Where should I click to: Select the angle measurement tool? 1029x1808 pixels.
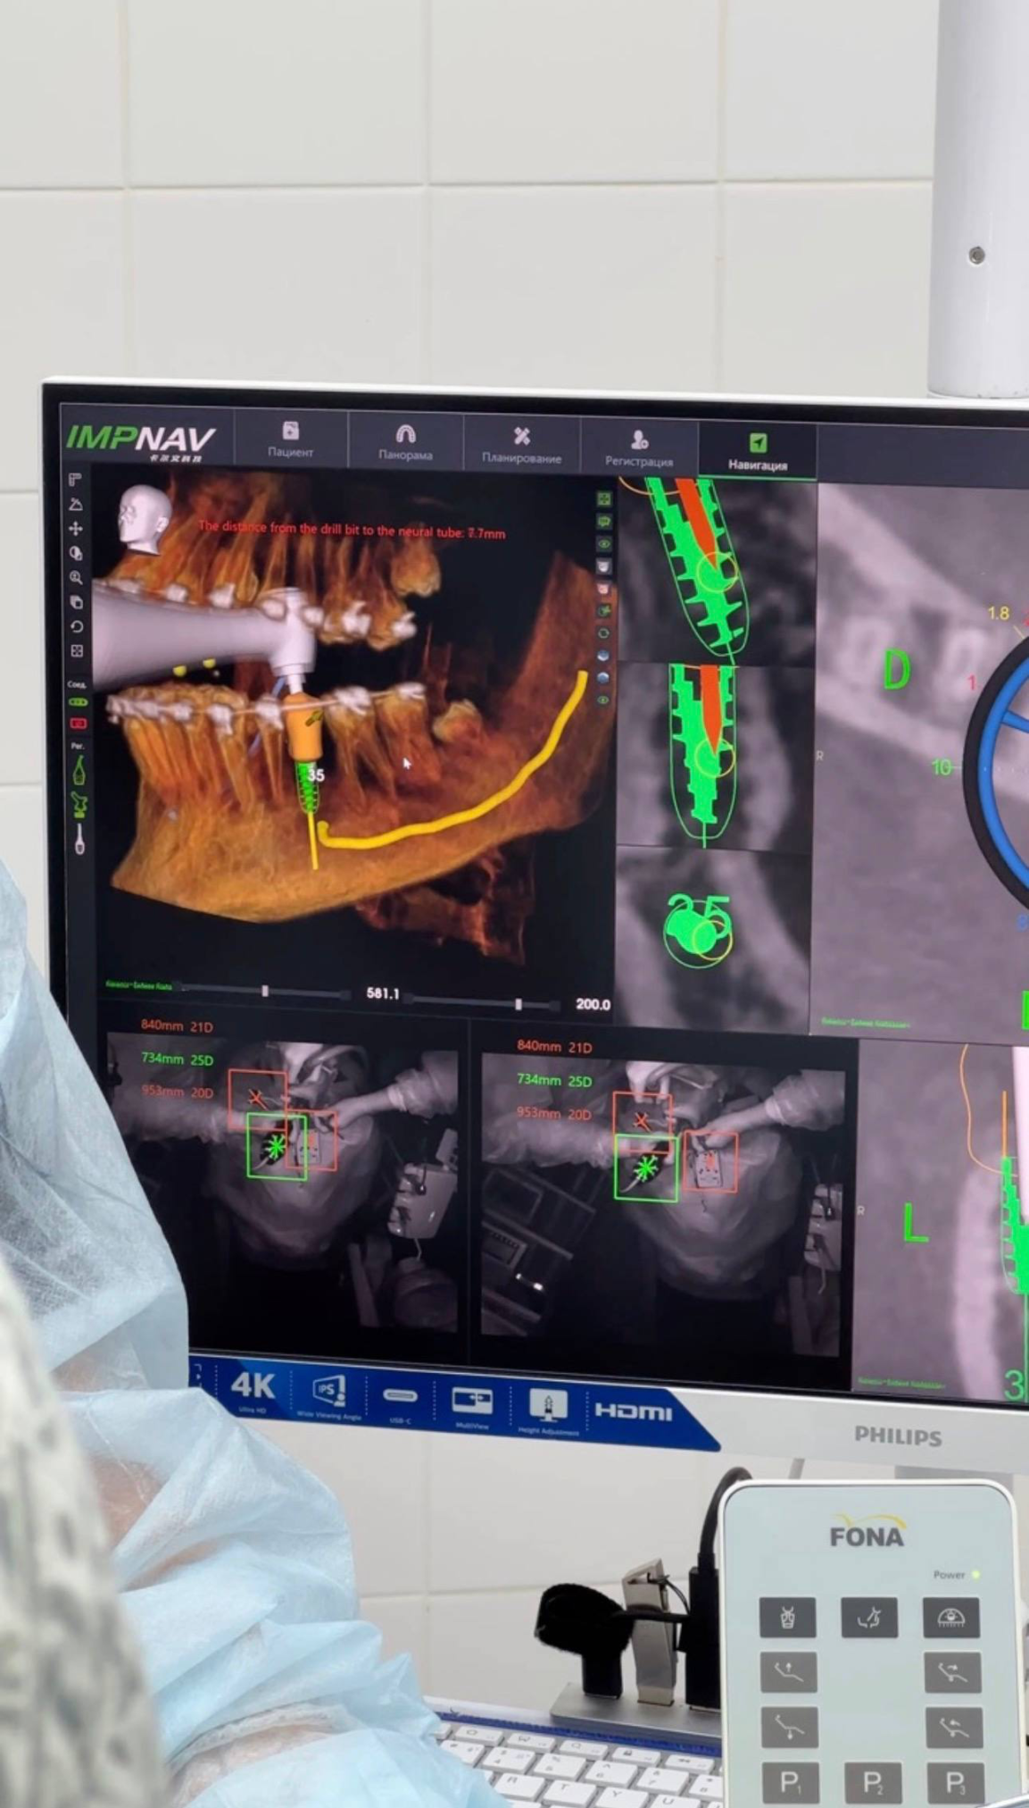pyautogui.click(x=76, y=505)
